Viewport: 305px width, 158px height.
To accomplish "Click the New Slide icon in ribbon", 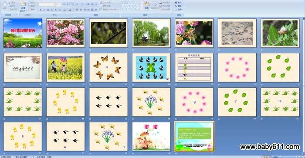I will tap(23, 4).
